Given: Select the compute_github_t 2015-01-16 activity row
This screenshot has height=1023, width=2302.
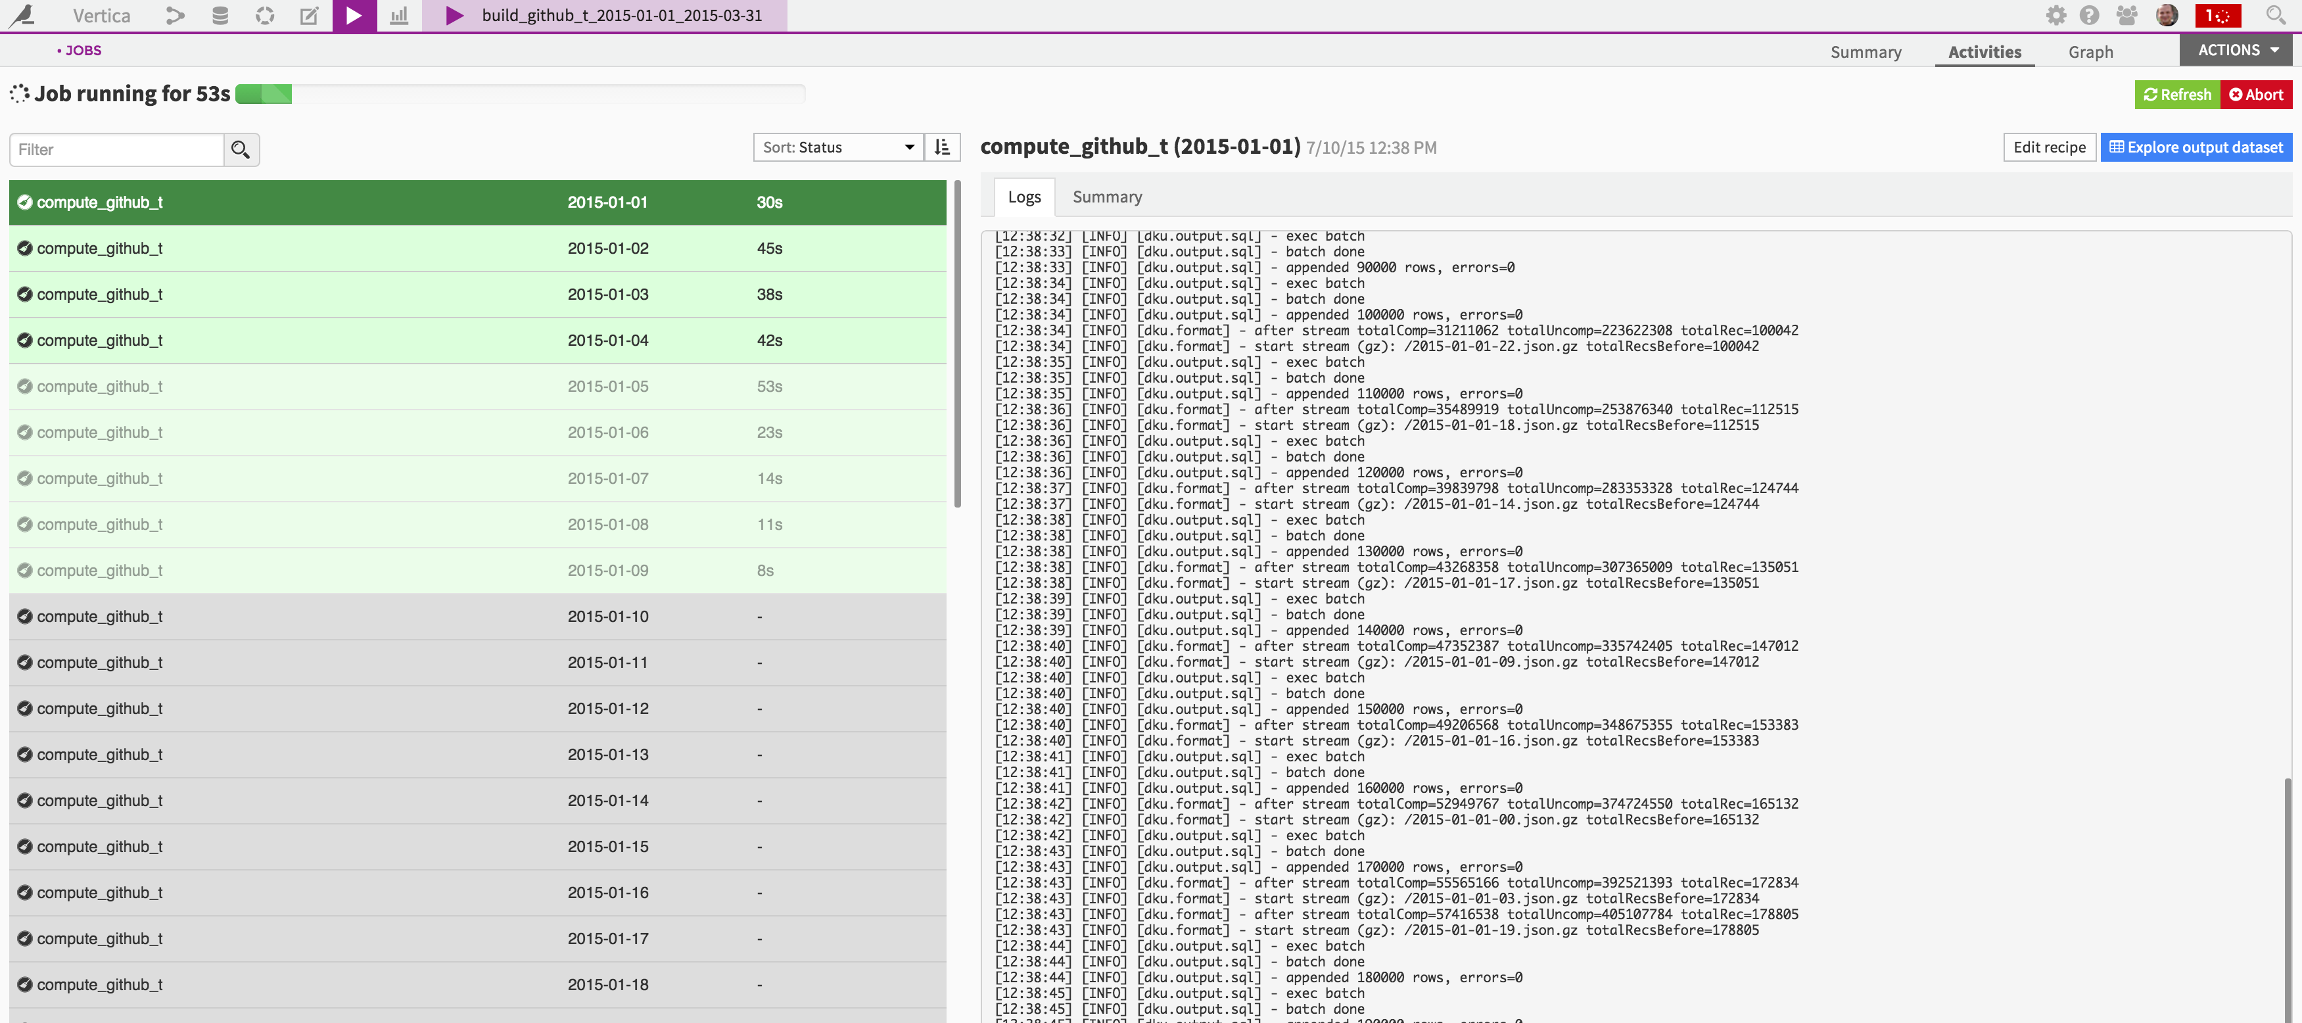Looking at the screenshot, I should pyautogui.click(x=477, y=893).
